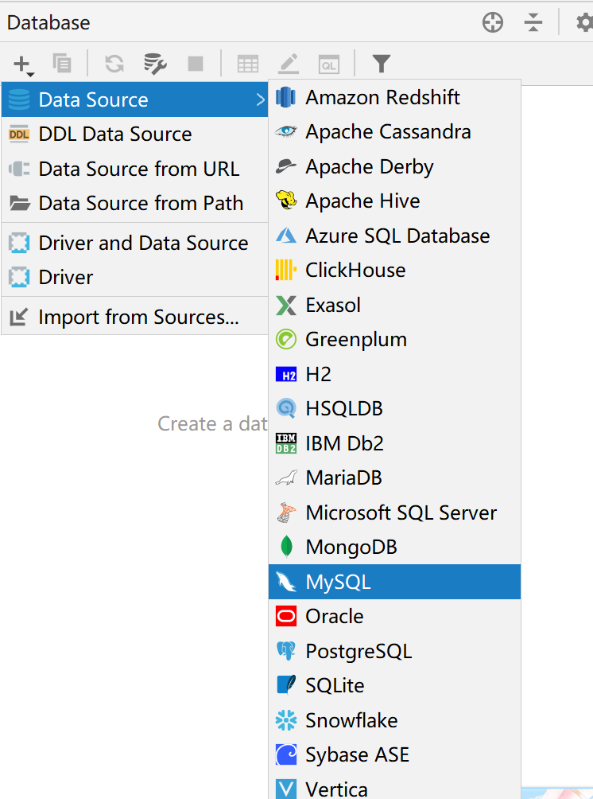Click the table editor grid icon
The height and width of the screenshot is (799, 593).
coord(248,64)
